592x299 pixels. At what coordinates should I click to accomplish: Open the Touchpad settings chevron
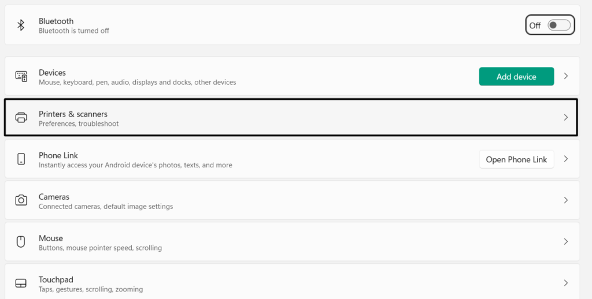[x=566, y=283]
